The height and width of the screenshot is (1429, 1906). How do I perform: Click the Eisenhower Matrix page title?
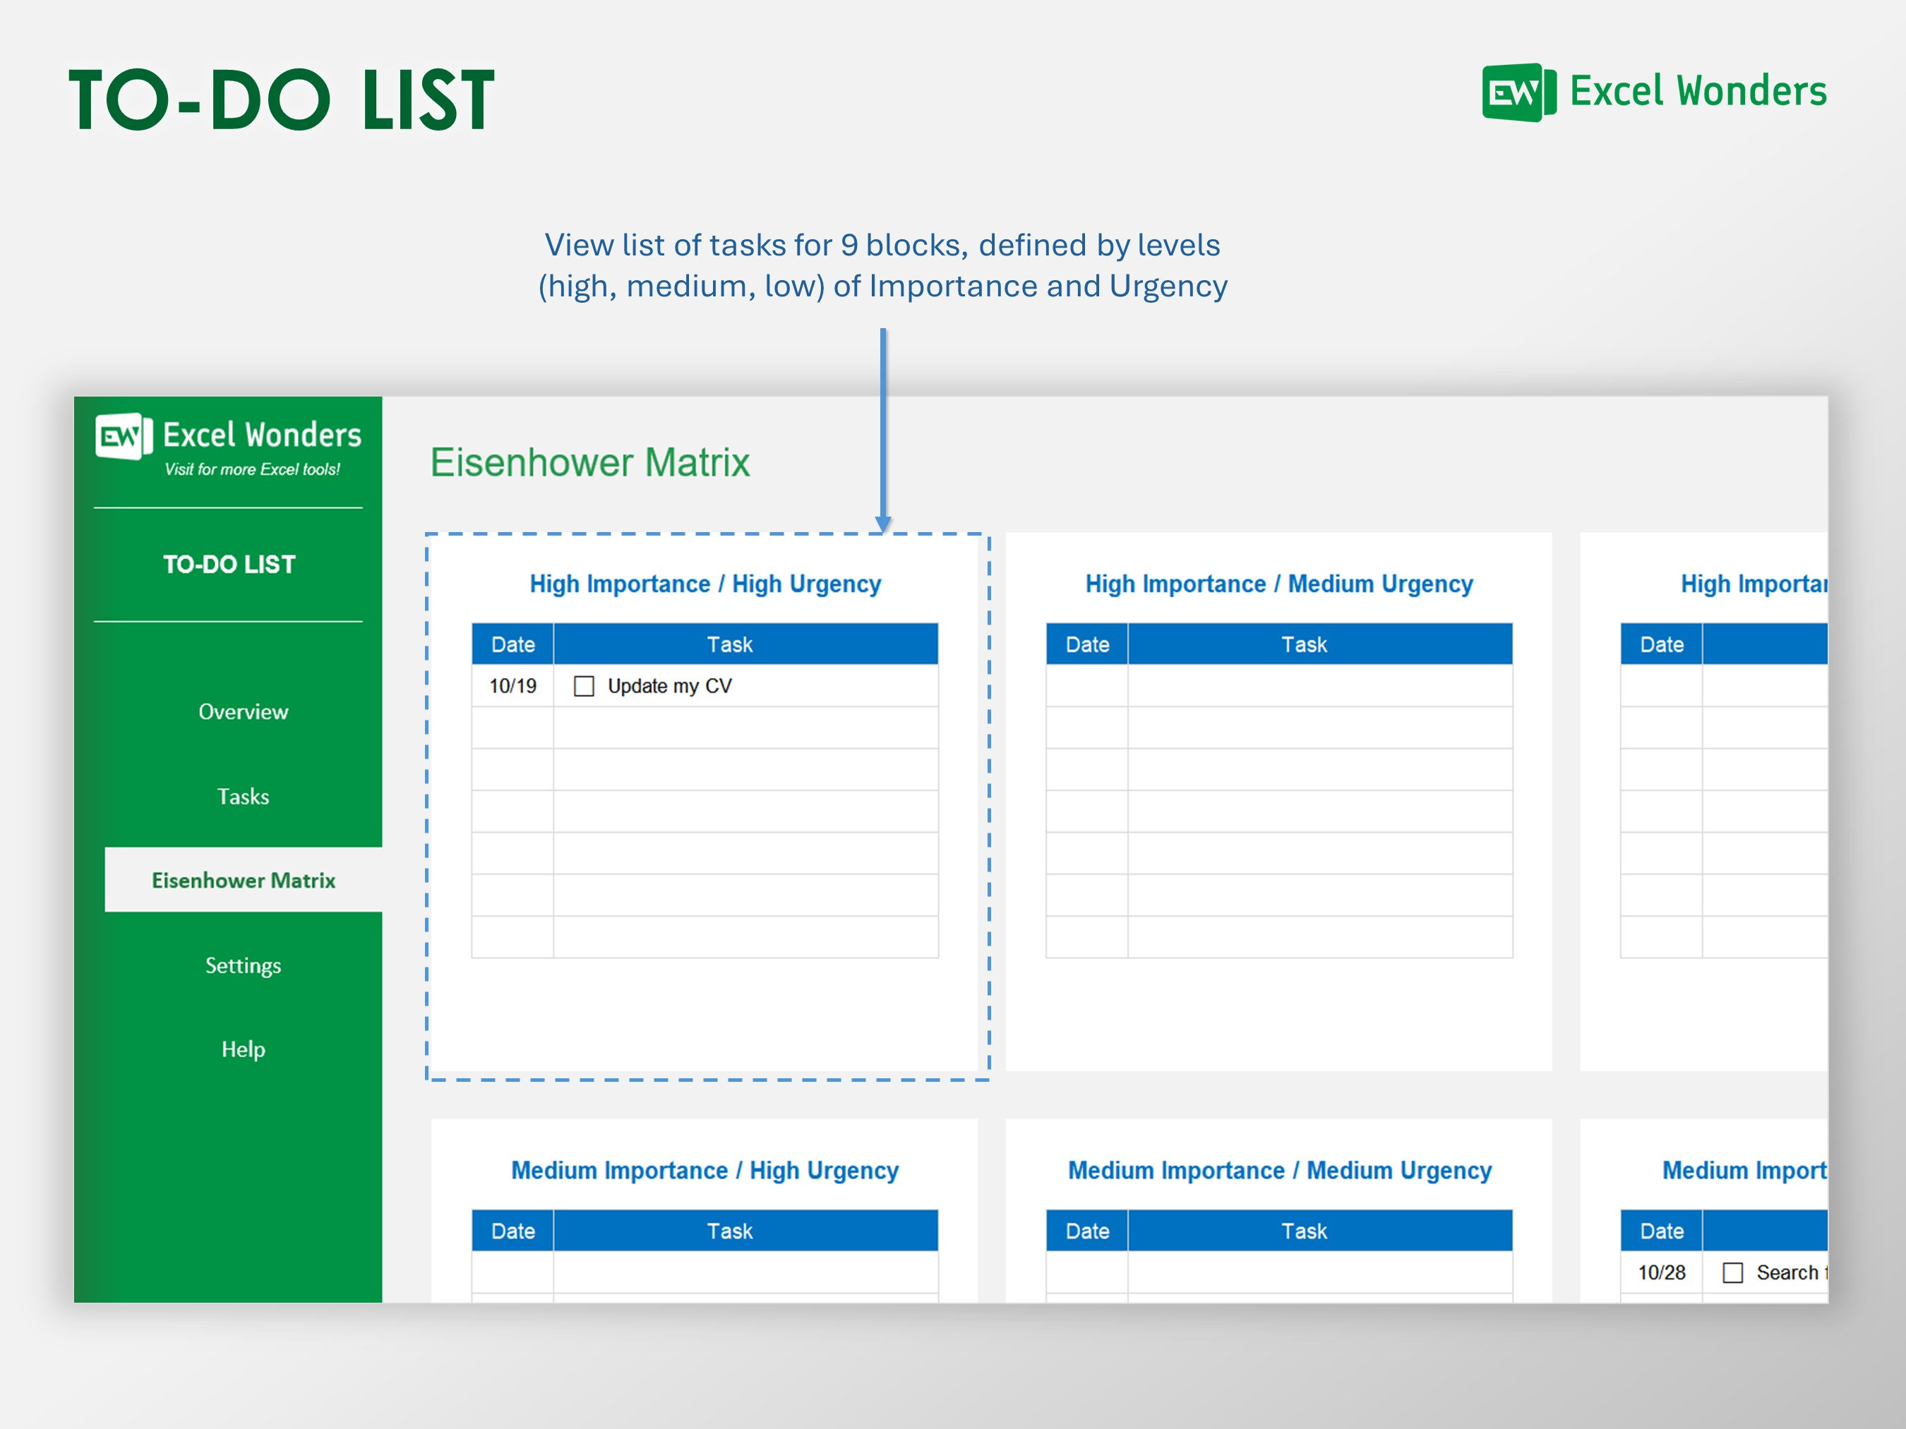[591, 462]
